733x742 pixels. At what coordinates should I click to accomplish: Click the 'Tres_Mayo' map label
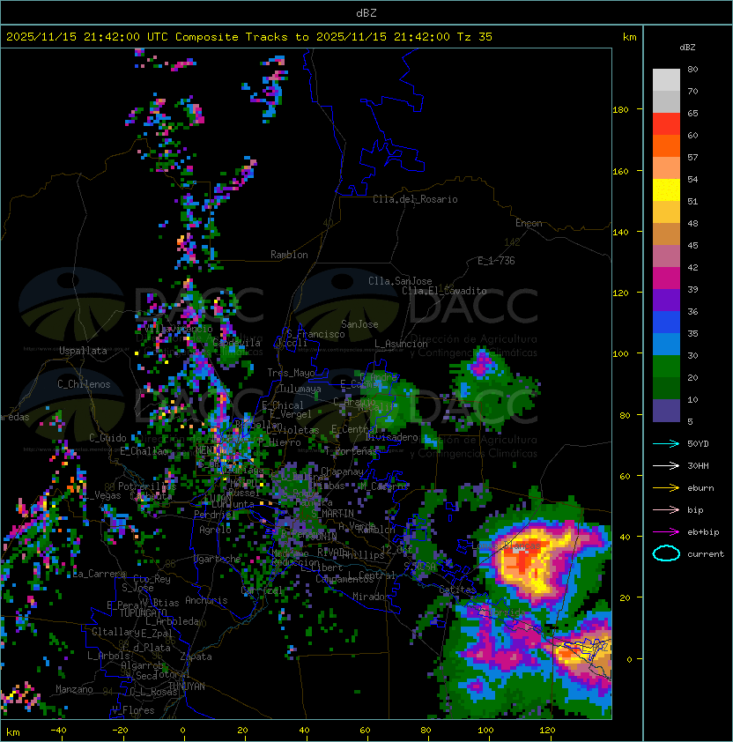coord(291,373)
